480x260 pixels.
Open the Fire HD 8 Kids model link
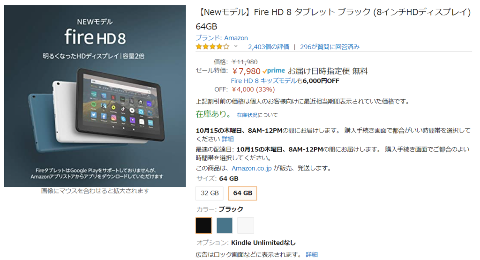click(x=264, y=81)
